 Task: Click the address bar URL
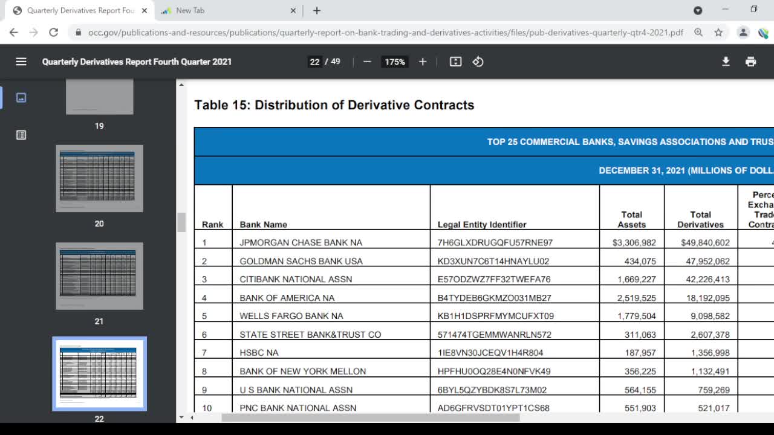tap(386, 33)
